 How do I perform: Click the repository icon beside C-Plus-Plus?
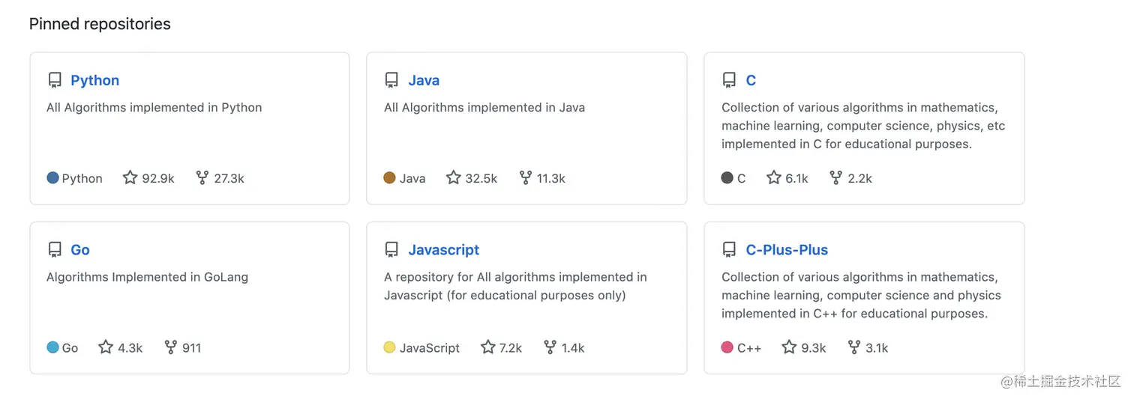(729, 249)
